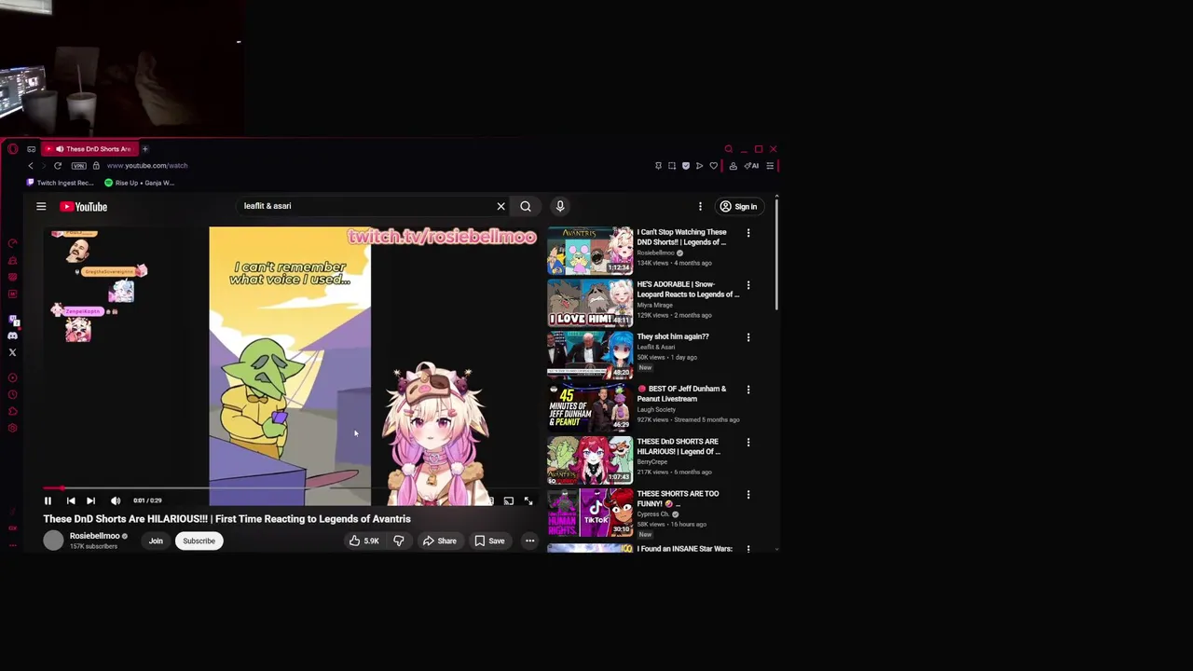
Task: Open the Opera GX main menu logo
Action: click(x=12, y=149)
